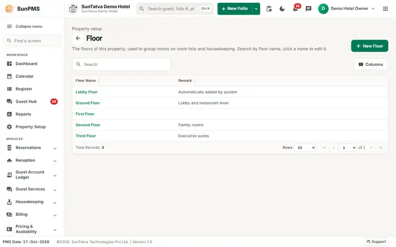The height and width of the screenshot is (247, 396).
Task: Sort by Remark column arrows
Action: 195,81
